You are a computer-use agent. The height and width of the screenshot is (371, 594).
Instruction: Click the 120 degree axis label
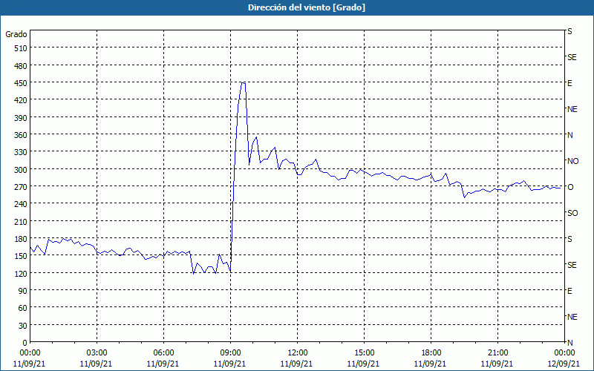(21, 273)
